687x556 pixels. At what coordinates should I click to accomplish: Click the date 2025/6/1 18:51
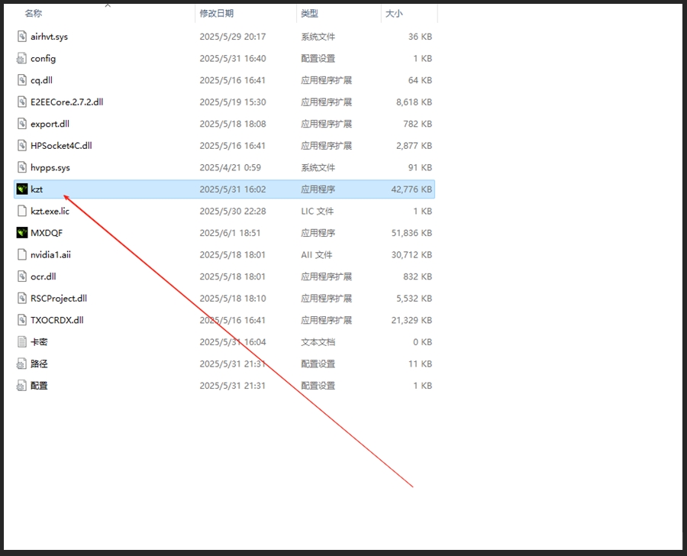[230, 233]
